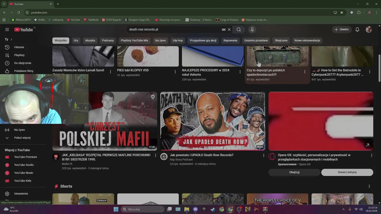Go to the YouTube home logo
Viewport: 381px width, 214px height.
pyautogui.click(x=24, y=29)
